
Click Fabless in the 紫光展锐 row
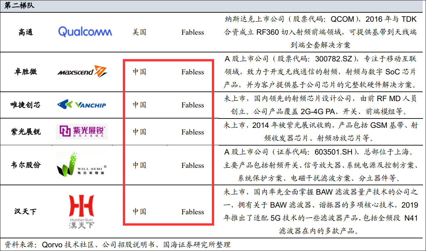pyautogui.click(x=193, y=132)
